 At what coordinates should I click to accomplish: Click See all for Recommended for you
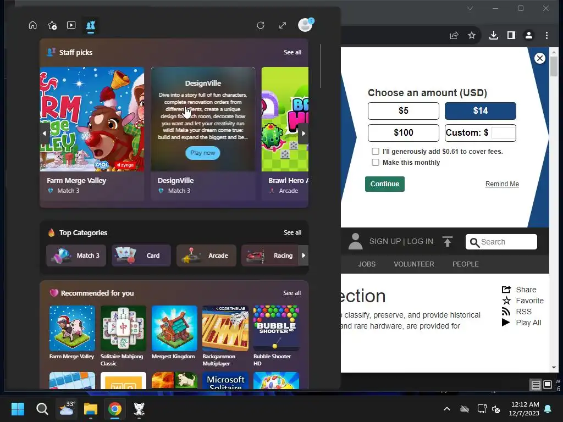click(x=292, y=293)
